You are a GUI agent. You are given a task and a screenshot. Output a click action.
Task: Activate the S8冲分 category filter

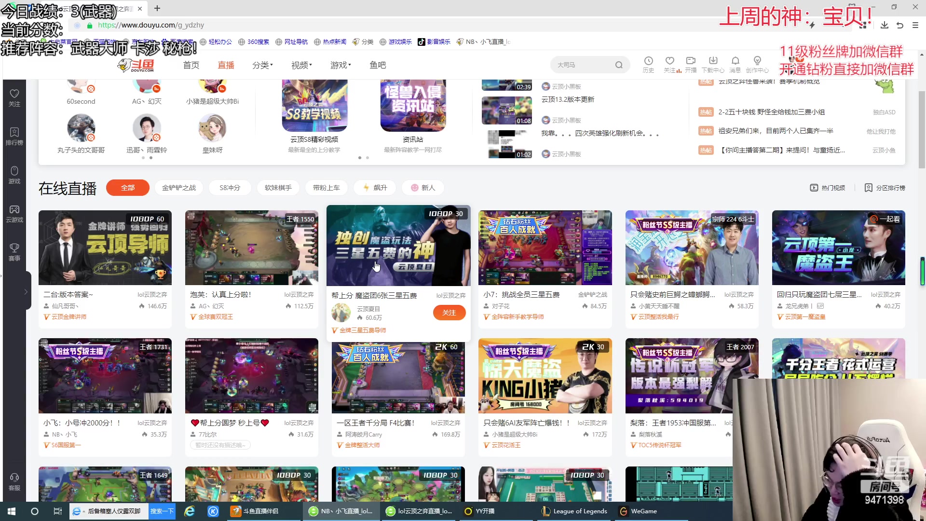tap(230, 188)
